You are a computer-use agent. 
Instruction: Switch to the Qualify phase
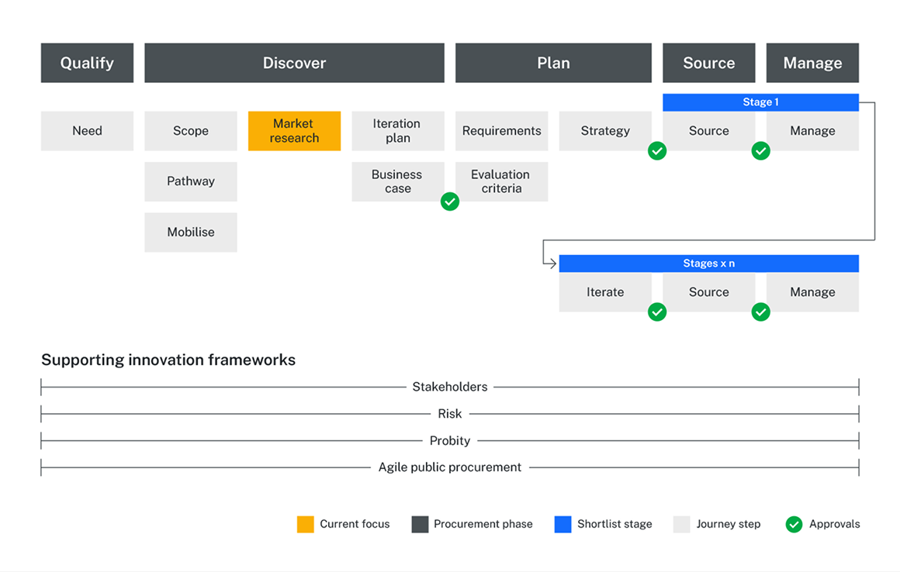tap(87, 63)
